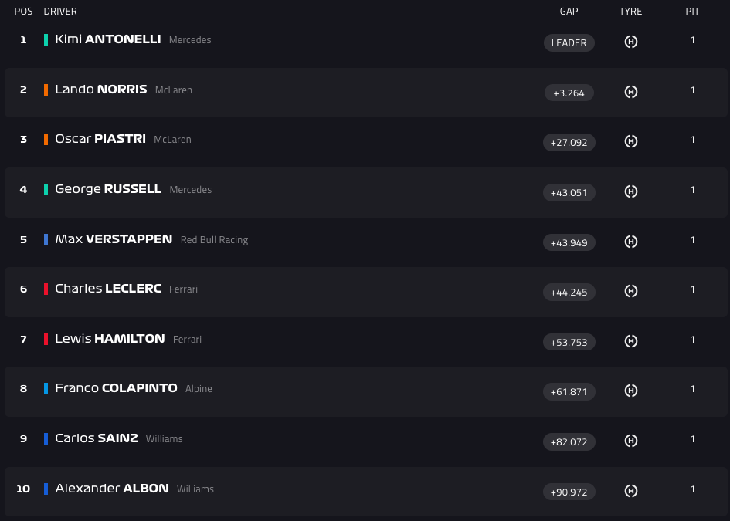The width and height of the screenshot is (730, 521).
Task: Click the +3.264 gap badge
Action: [569, 93]
